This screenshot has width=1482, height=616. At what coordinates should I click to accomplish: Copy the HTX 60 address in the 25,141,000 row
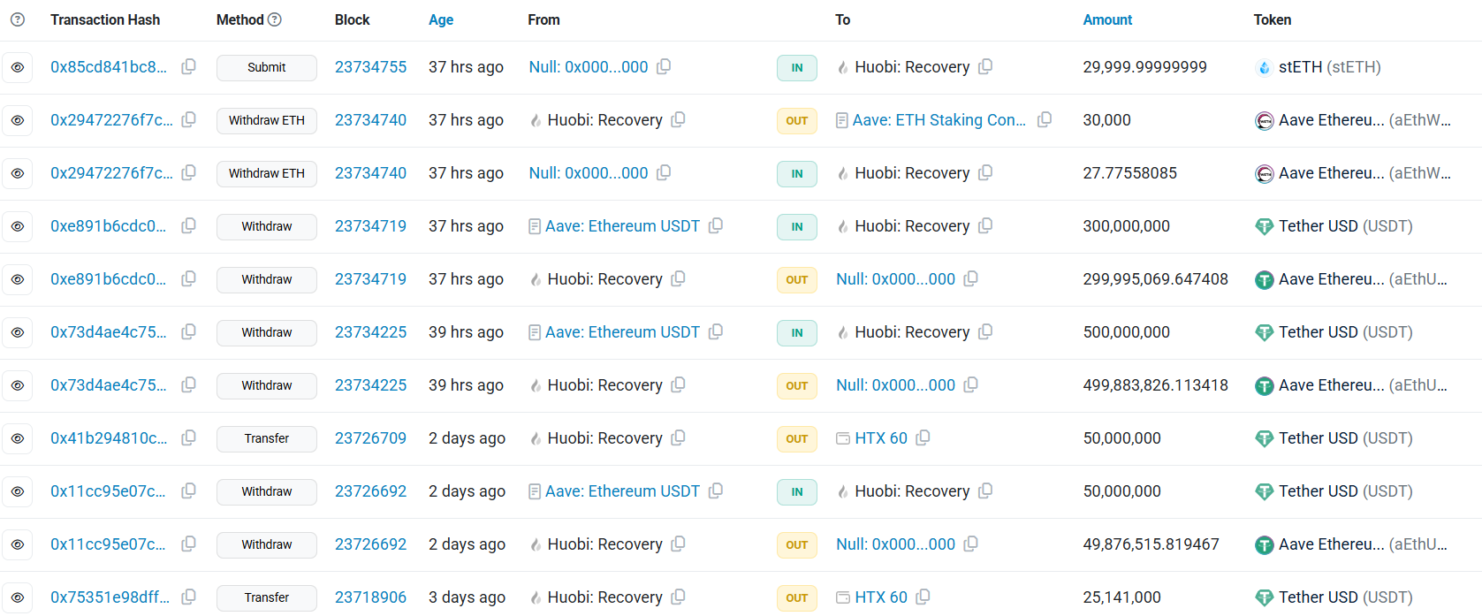pyautogui.click(x=923, y=597)
